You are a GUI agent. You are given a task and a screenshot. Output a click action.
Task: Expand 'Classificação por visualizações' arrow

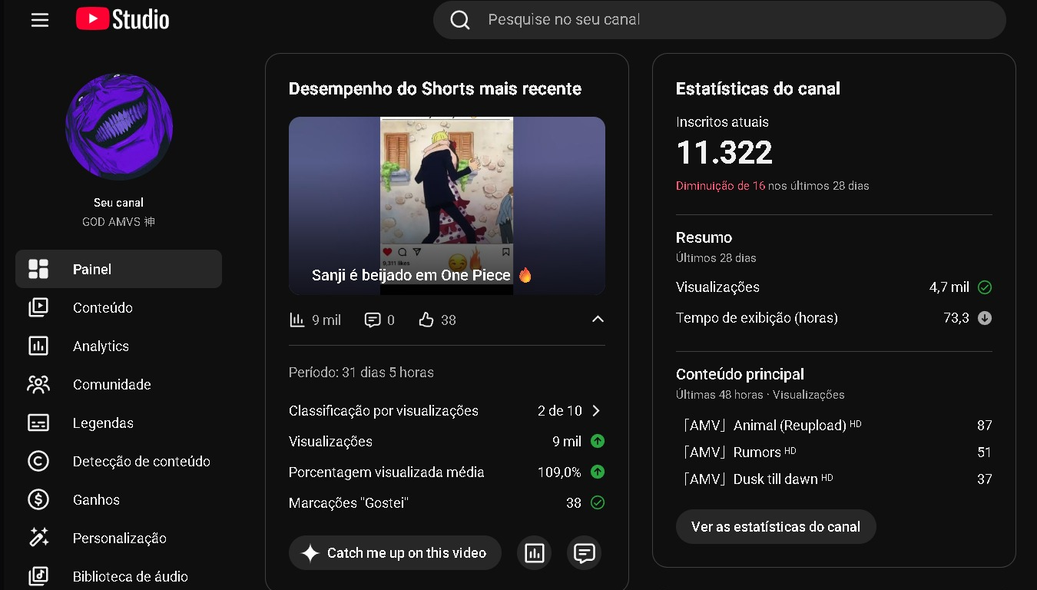[596, 411]
